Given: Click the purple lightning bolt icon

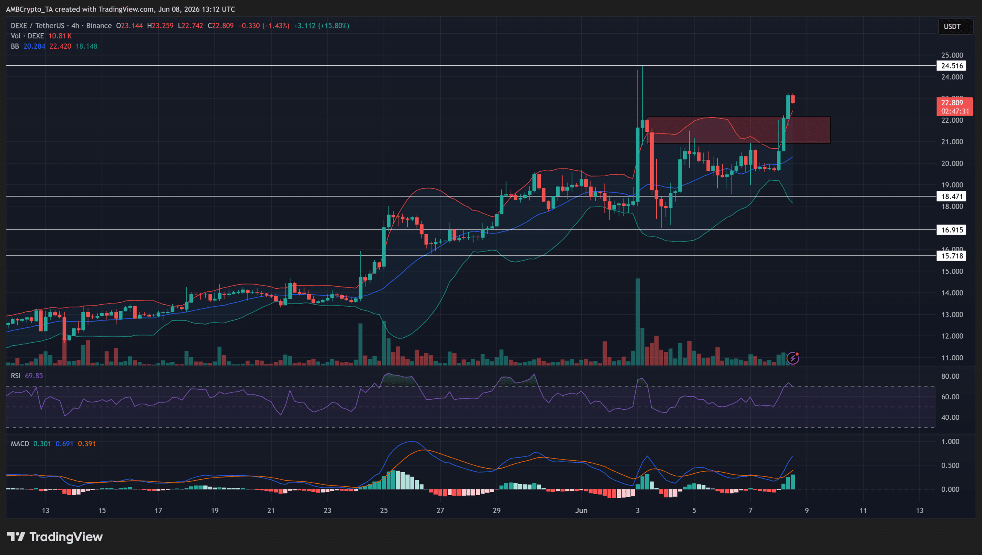Looking at the screenshot, I should click(x=793, y=358).
